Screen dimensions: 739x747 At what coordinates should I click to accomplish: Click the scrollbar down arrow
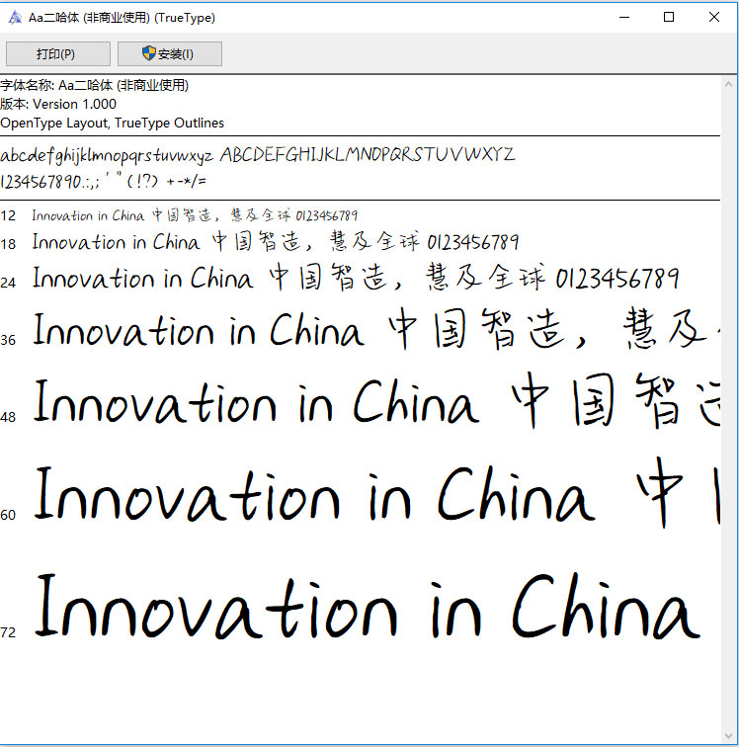point(728,735)
